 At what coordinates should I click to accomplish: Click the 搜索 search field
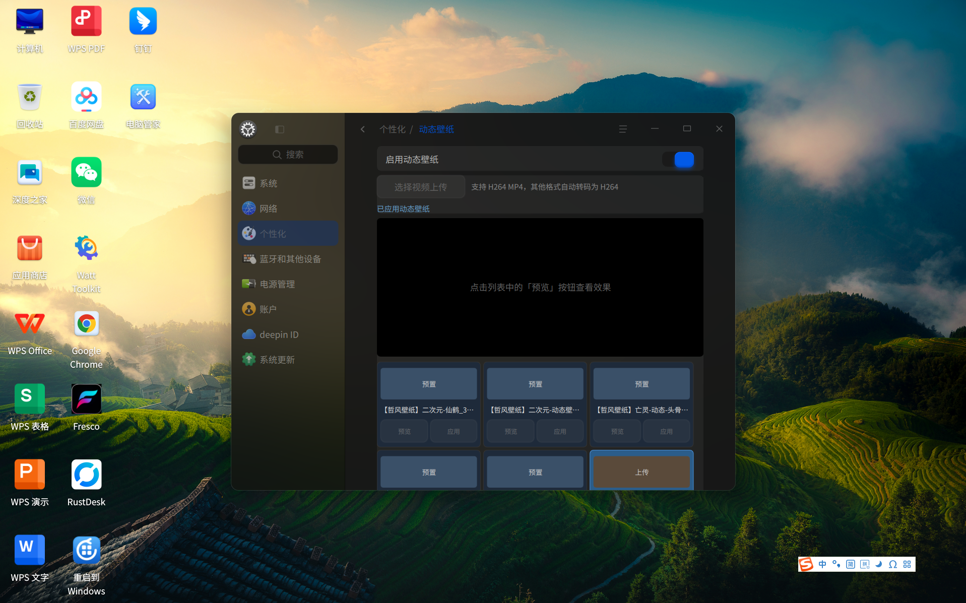(x=288, y=155)
